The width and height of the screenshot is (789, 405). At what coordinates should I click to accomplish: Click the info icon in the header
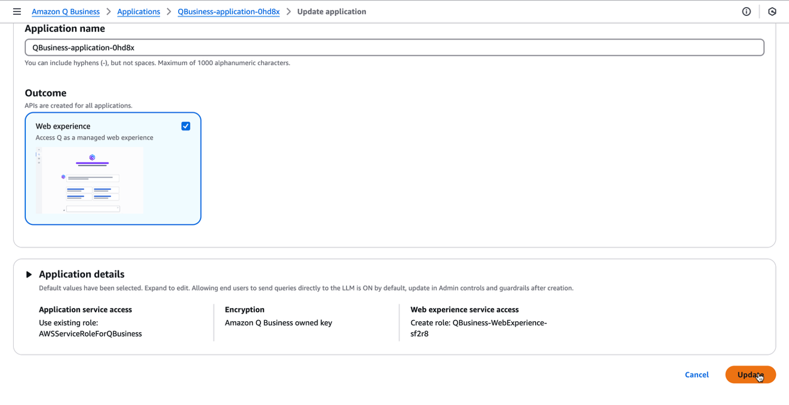pyautogui.click(x=746, y=11)
